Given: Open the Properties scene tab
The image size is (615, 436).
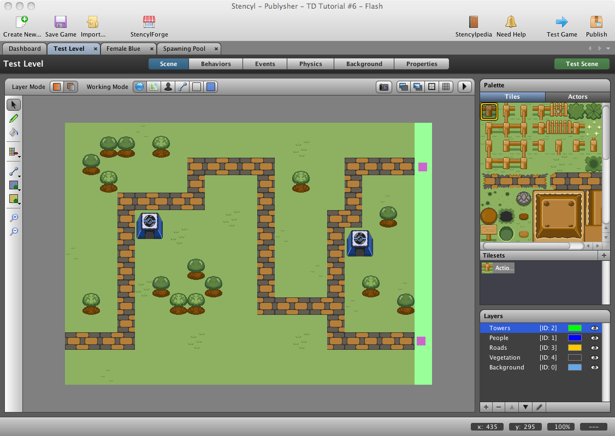Looking at the screenshot, I should point(422,64).
